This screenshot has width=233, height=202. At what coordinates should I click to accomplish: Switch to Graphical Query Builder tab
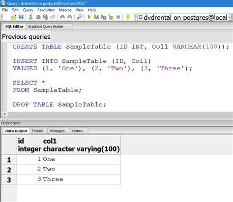46,27
